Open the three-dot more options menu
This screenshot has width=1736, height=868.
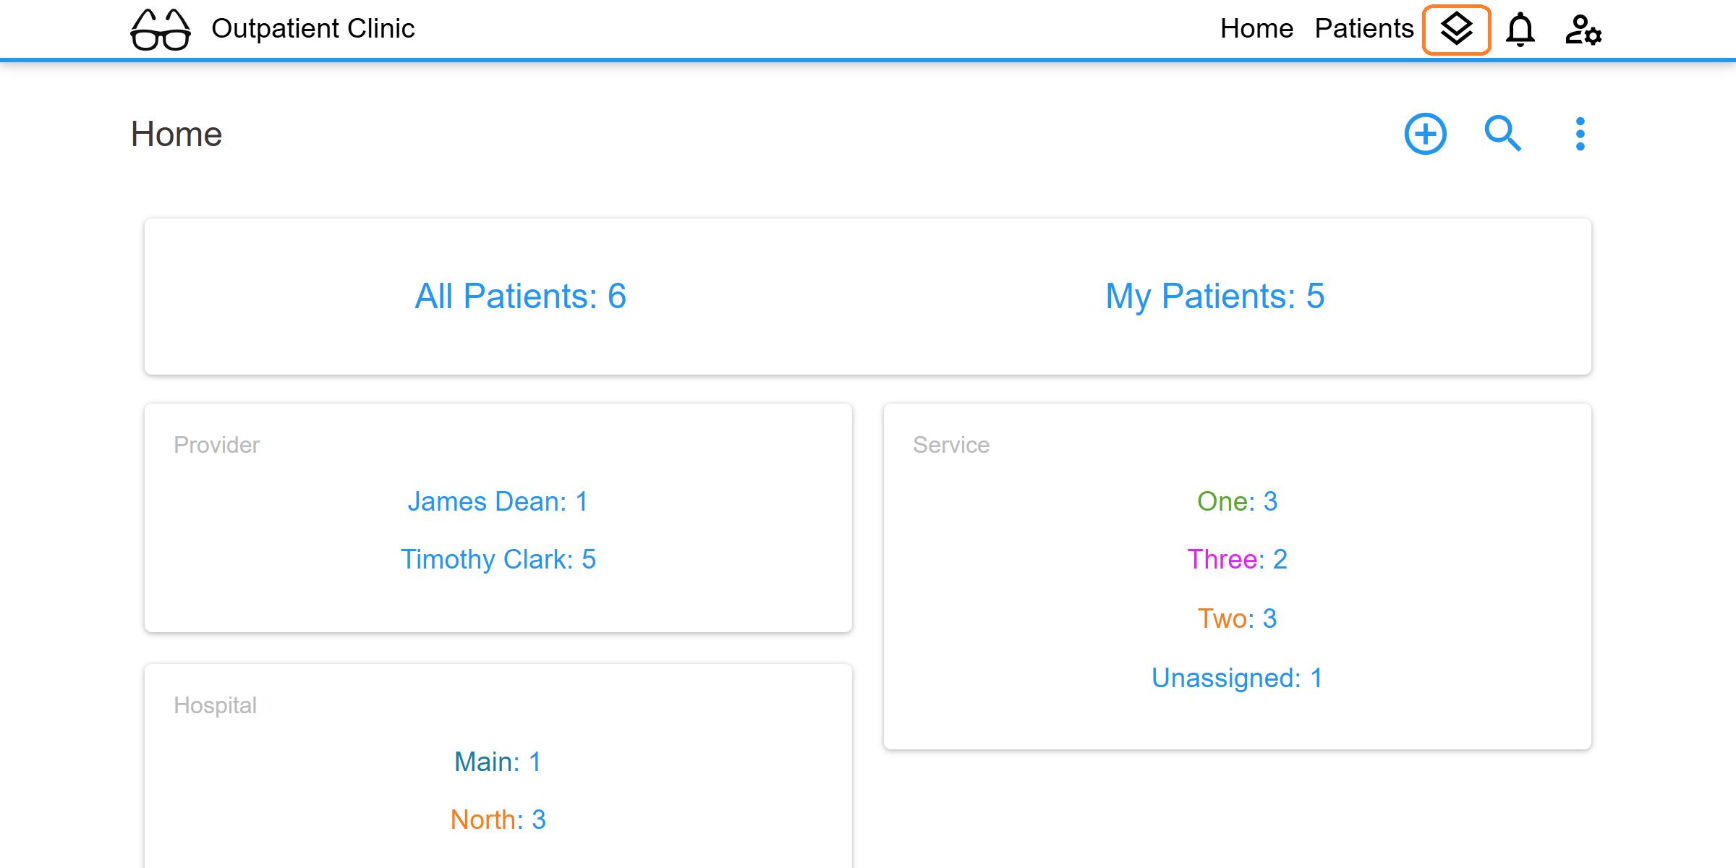pos(1580,134)
